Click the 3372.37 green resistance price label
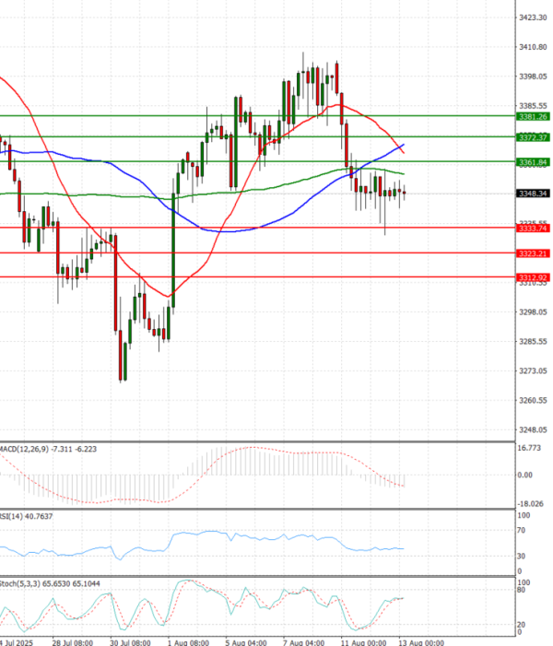 [x=534, y=137]
